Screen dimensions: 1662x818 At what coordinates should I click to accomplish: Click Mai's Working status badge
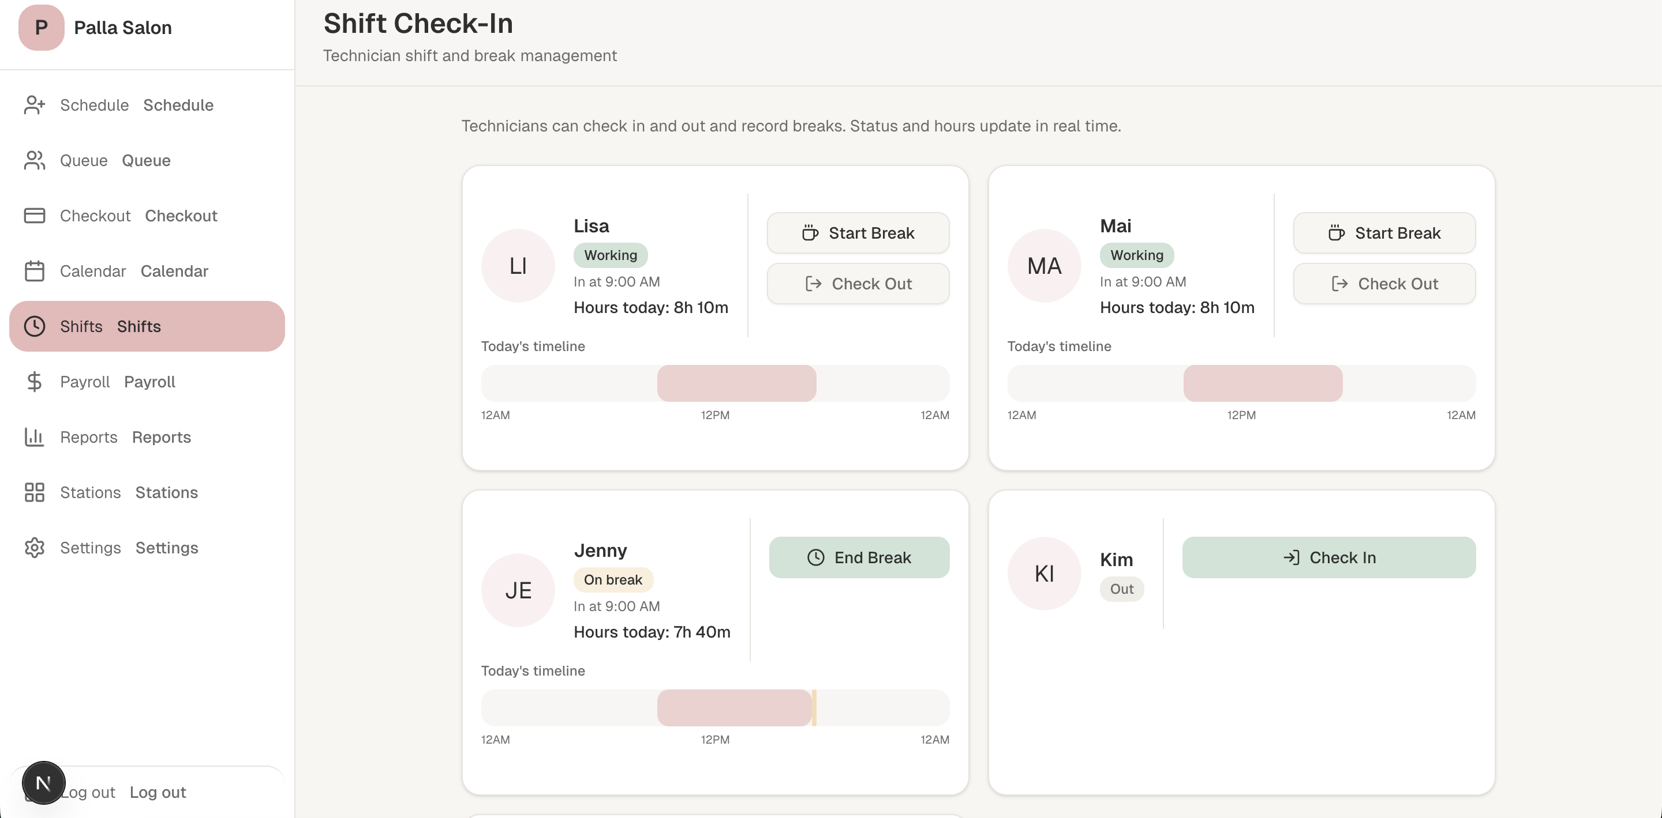(x=1137, y=255)
